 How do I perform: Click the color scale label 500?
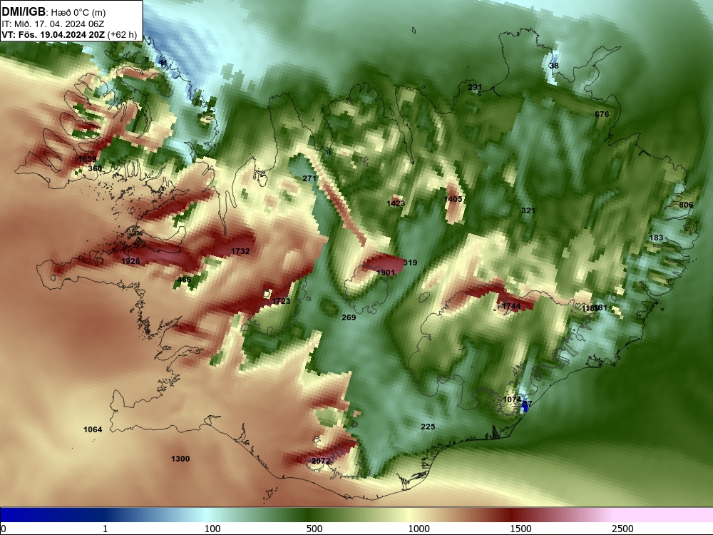click(x=314, y=529)
